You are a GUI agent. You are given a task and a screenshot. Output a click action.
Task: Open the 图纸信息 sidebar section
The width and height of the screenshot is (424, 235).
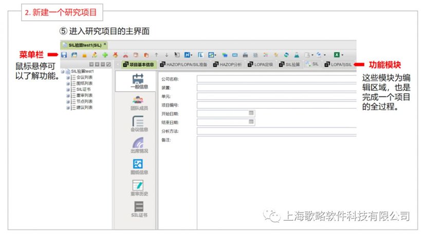coord(139,167)
